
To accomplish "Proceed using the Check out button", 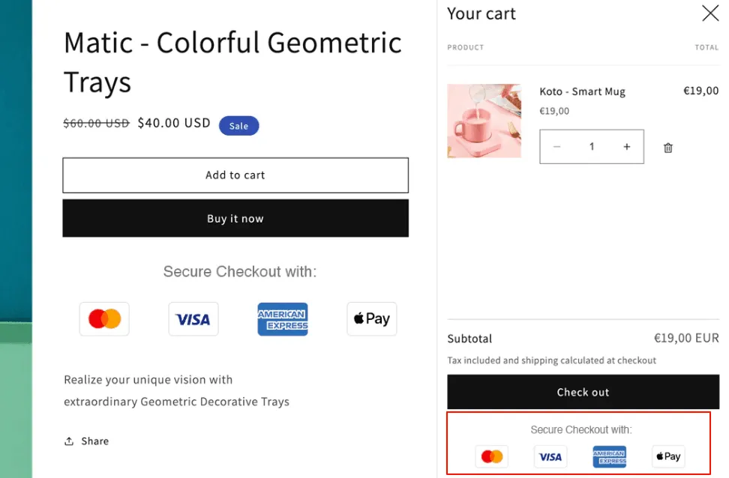I will [x=583, y=392].
